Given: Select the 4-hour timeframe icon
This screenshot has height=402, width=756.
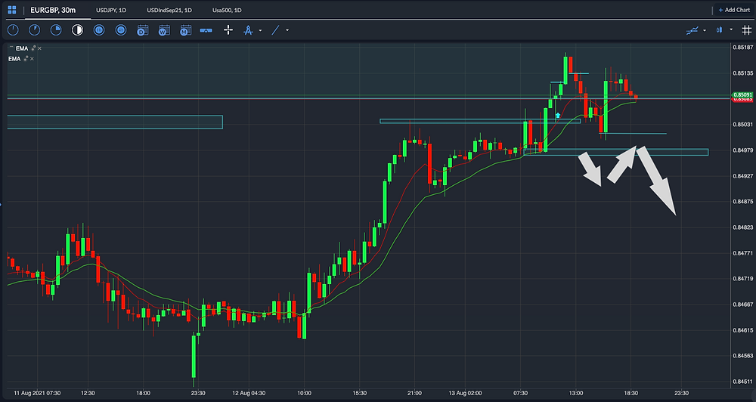Looking at the screenshot, I should click(x=120, y=30).
